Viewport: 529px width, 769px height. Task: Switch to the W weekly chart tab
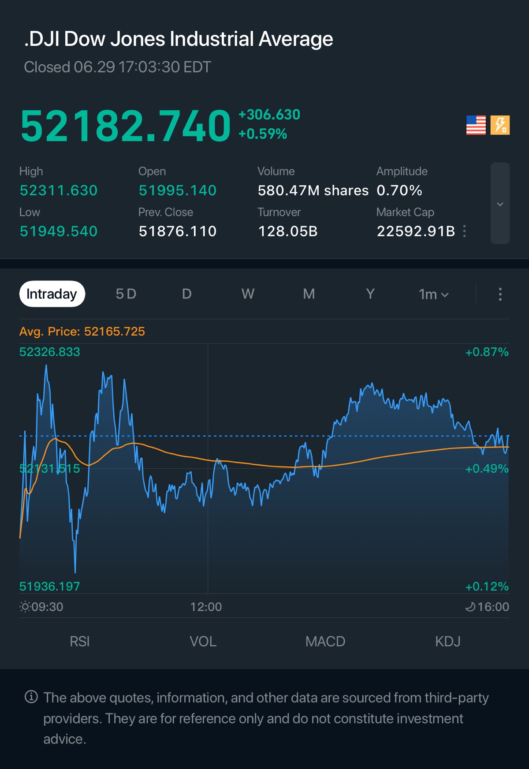(248, 294)
